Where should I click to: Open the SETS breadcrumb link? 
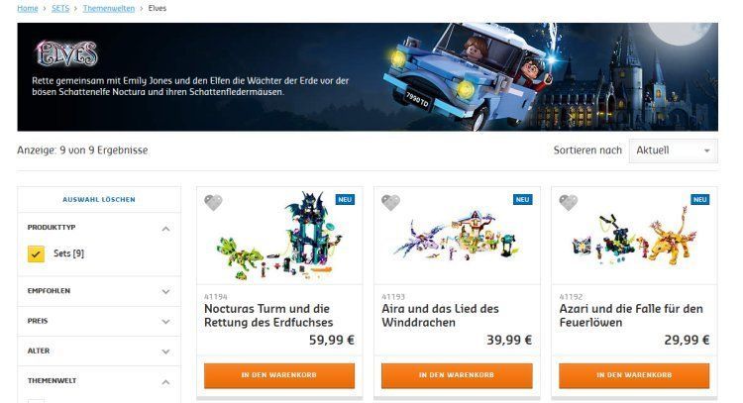[60, 9]
